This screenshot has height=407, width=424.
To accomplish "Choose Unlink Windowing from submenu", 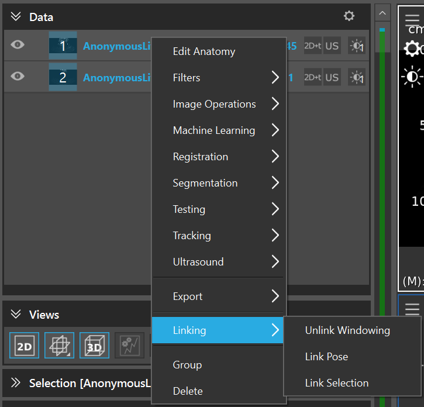I will tap(347, 330).
